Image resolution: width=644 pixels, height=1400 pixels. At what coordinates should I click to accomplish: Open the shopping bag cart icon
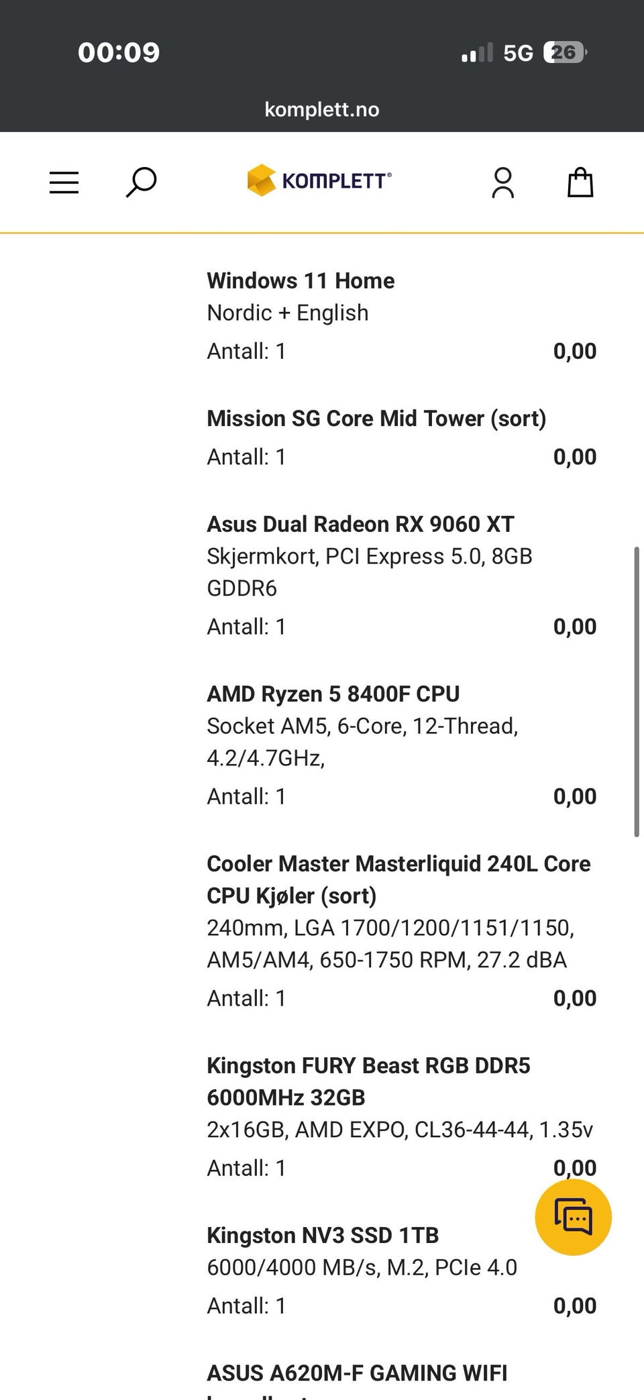tap(580, 182)
